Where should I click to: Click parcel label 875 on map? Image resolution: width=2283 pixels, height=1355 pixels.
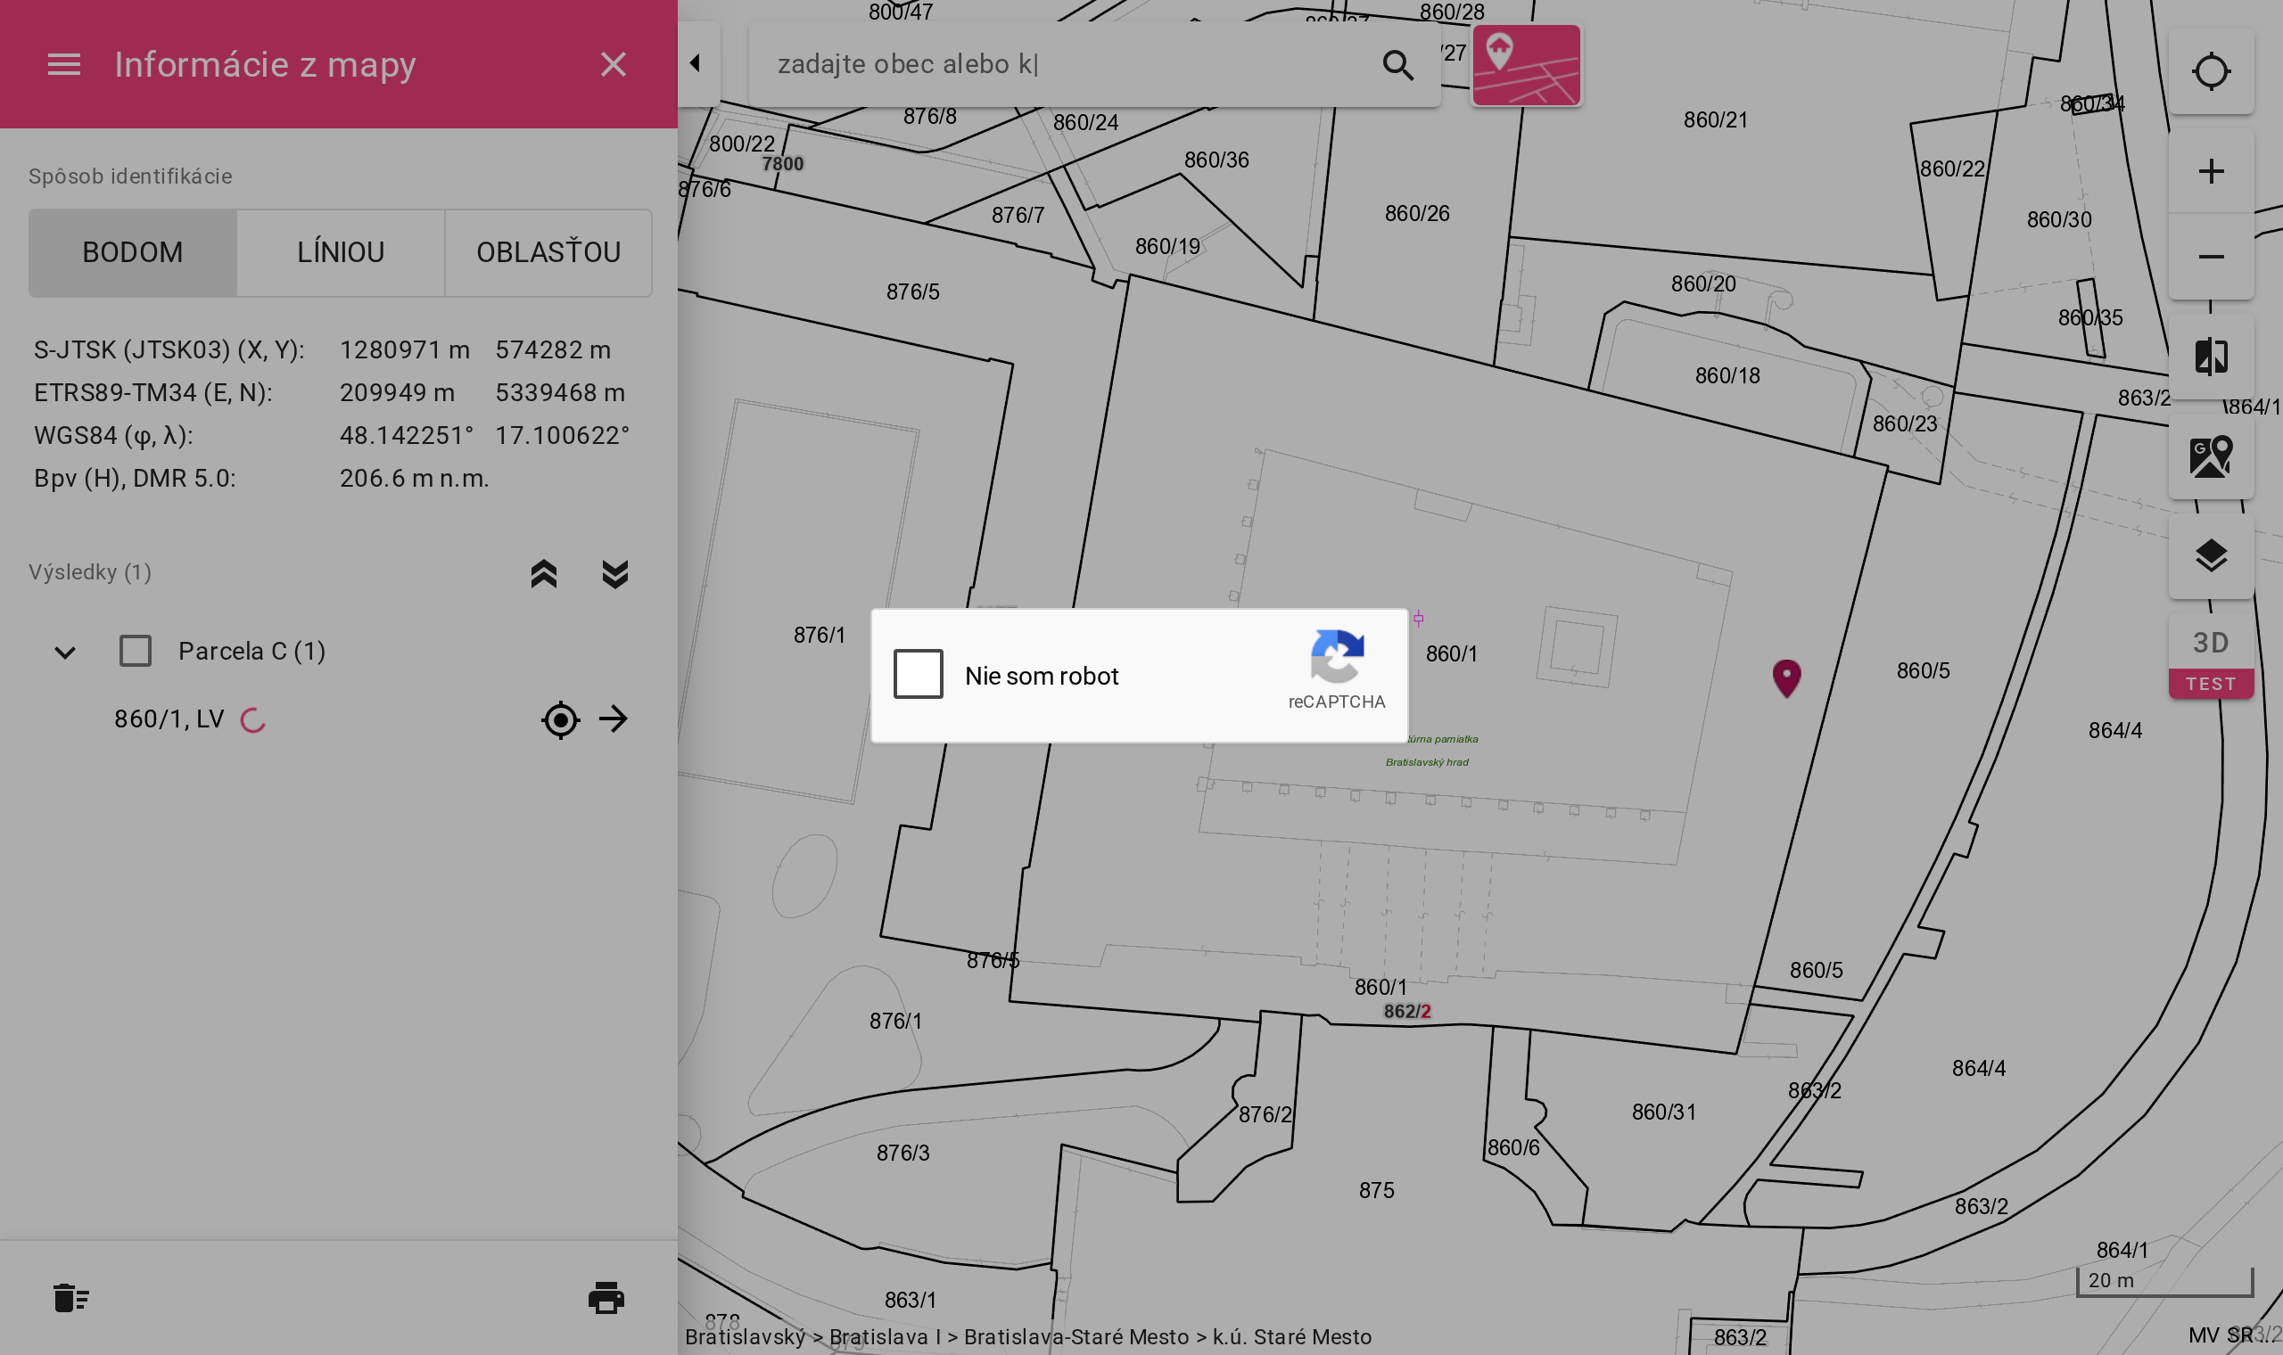click(1376, 1190)
